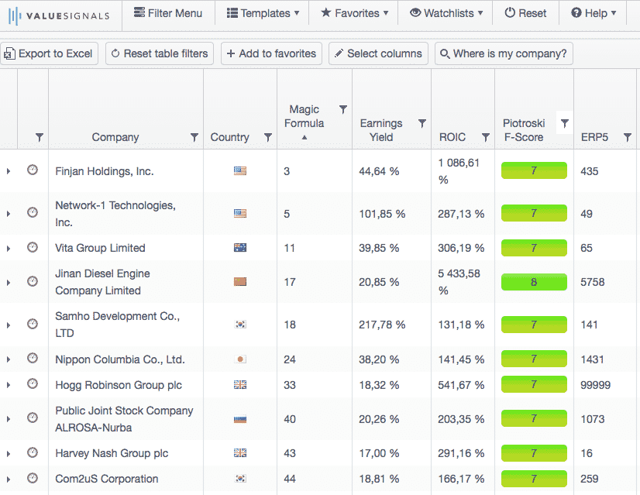Screen dimensions: 640x495
Task: Expand the Harvey Nash Group row details
Action: click(9, 454)
